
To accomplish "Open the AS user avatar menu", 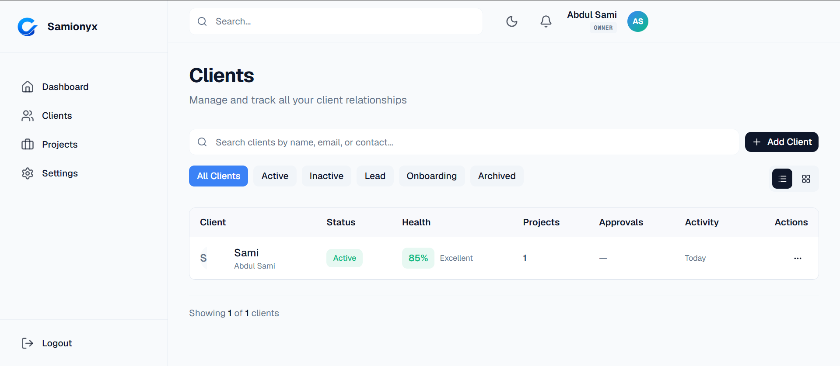I will click(x=638, y=21).
